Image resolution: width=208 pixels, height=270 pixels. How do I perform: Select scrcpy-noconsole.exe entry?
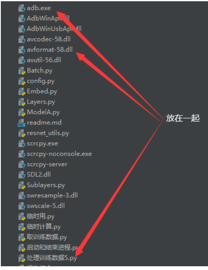[59, 154]
